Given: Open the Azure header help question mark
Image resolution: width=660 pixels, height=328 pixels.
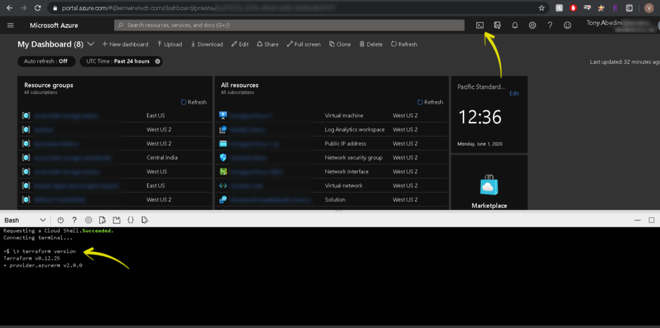Looking at the screenshot, I should click(x=550, y=25).
